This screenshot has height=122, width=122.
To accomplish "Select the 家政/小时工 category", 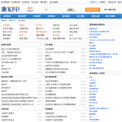I will 8,32.
